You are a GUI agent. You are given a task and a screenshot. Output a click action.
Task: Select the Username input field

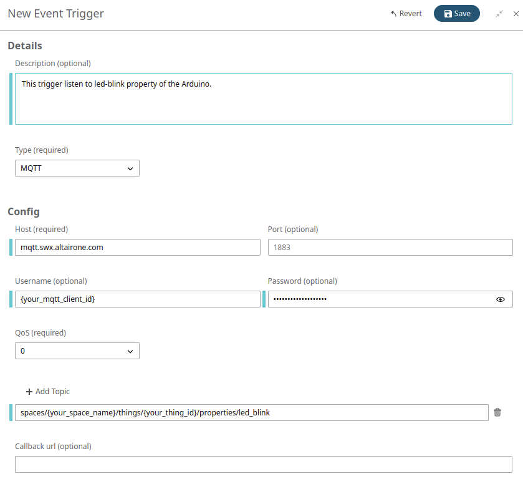(137, 299)
